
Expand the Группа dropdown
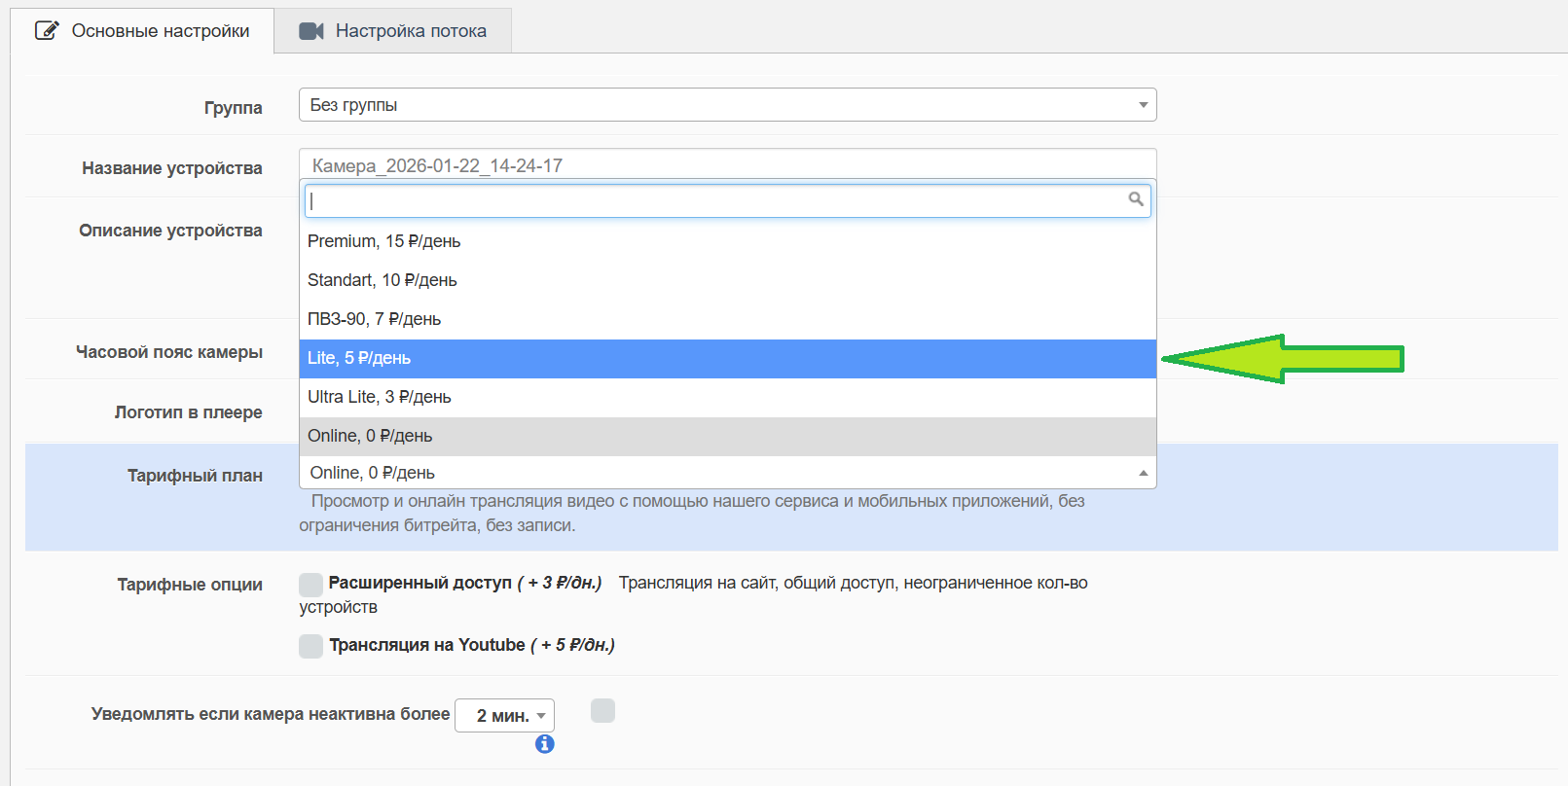click(1143, 105)
